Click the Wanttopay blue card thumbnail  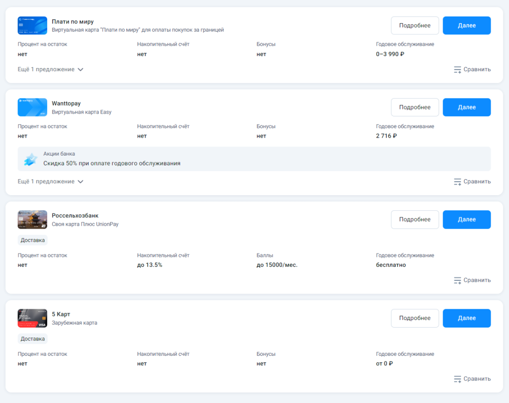pyautogui.click(x=32, y=107)
